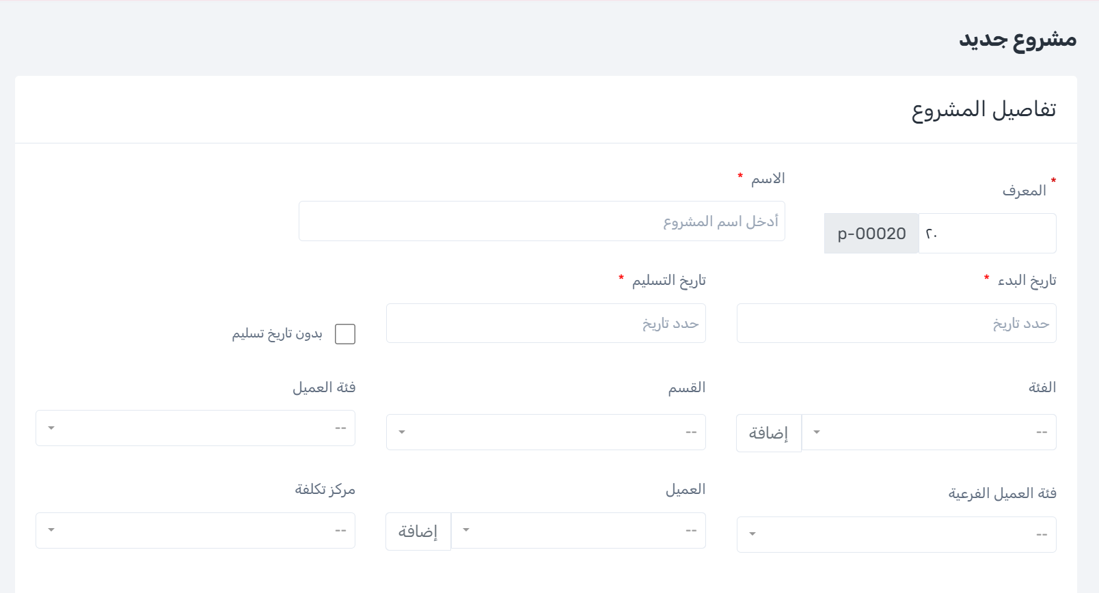The image size is (1099, 593).
Task: Click the p-00020 identifier prefix box
Action: pyautogui.click(x=871, y=234)
